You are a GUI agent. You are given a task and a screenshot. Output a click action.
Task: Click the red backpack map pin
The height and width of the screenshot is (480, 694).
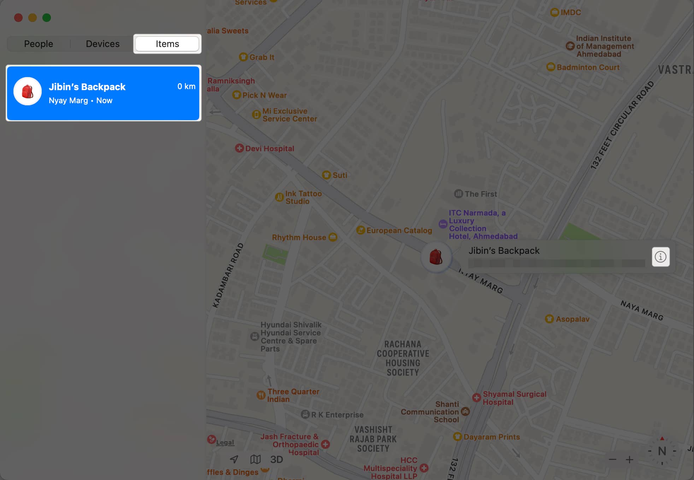coord(436,257)
